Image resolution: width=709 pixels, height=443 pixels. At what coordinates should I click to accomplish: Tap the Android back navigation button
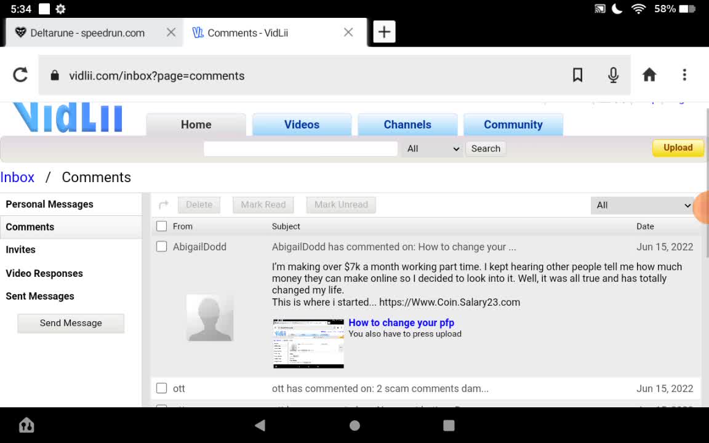[260, 425]
